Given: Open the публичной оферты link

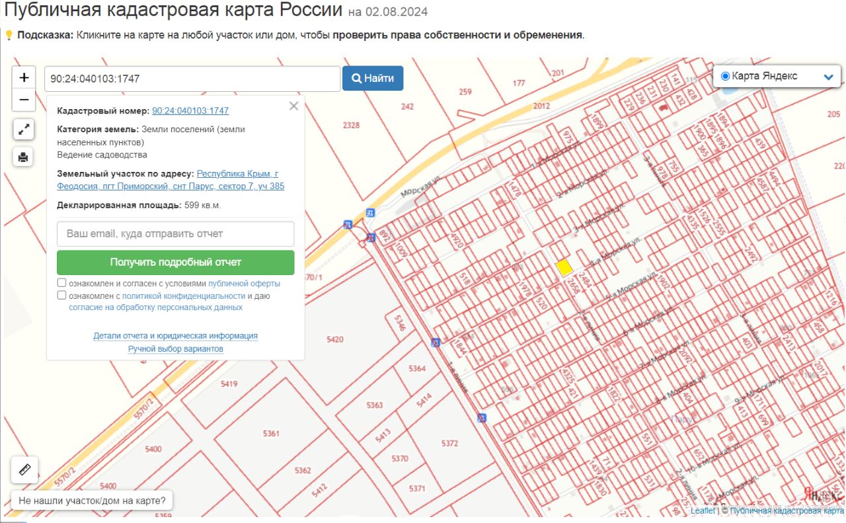Looking at the screenshot, I should (x=245, y=284).
